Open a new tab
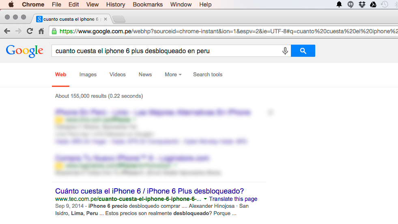Screen dimensions: 398x224 119,19
